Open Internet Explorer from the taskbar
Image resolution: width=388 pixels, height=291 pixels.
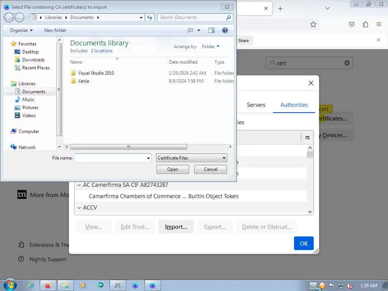coord(31,286)
